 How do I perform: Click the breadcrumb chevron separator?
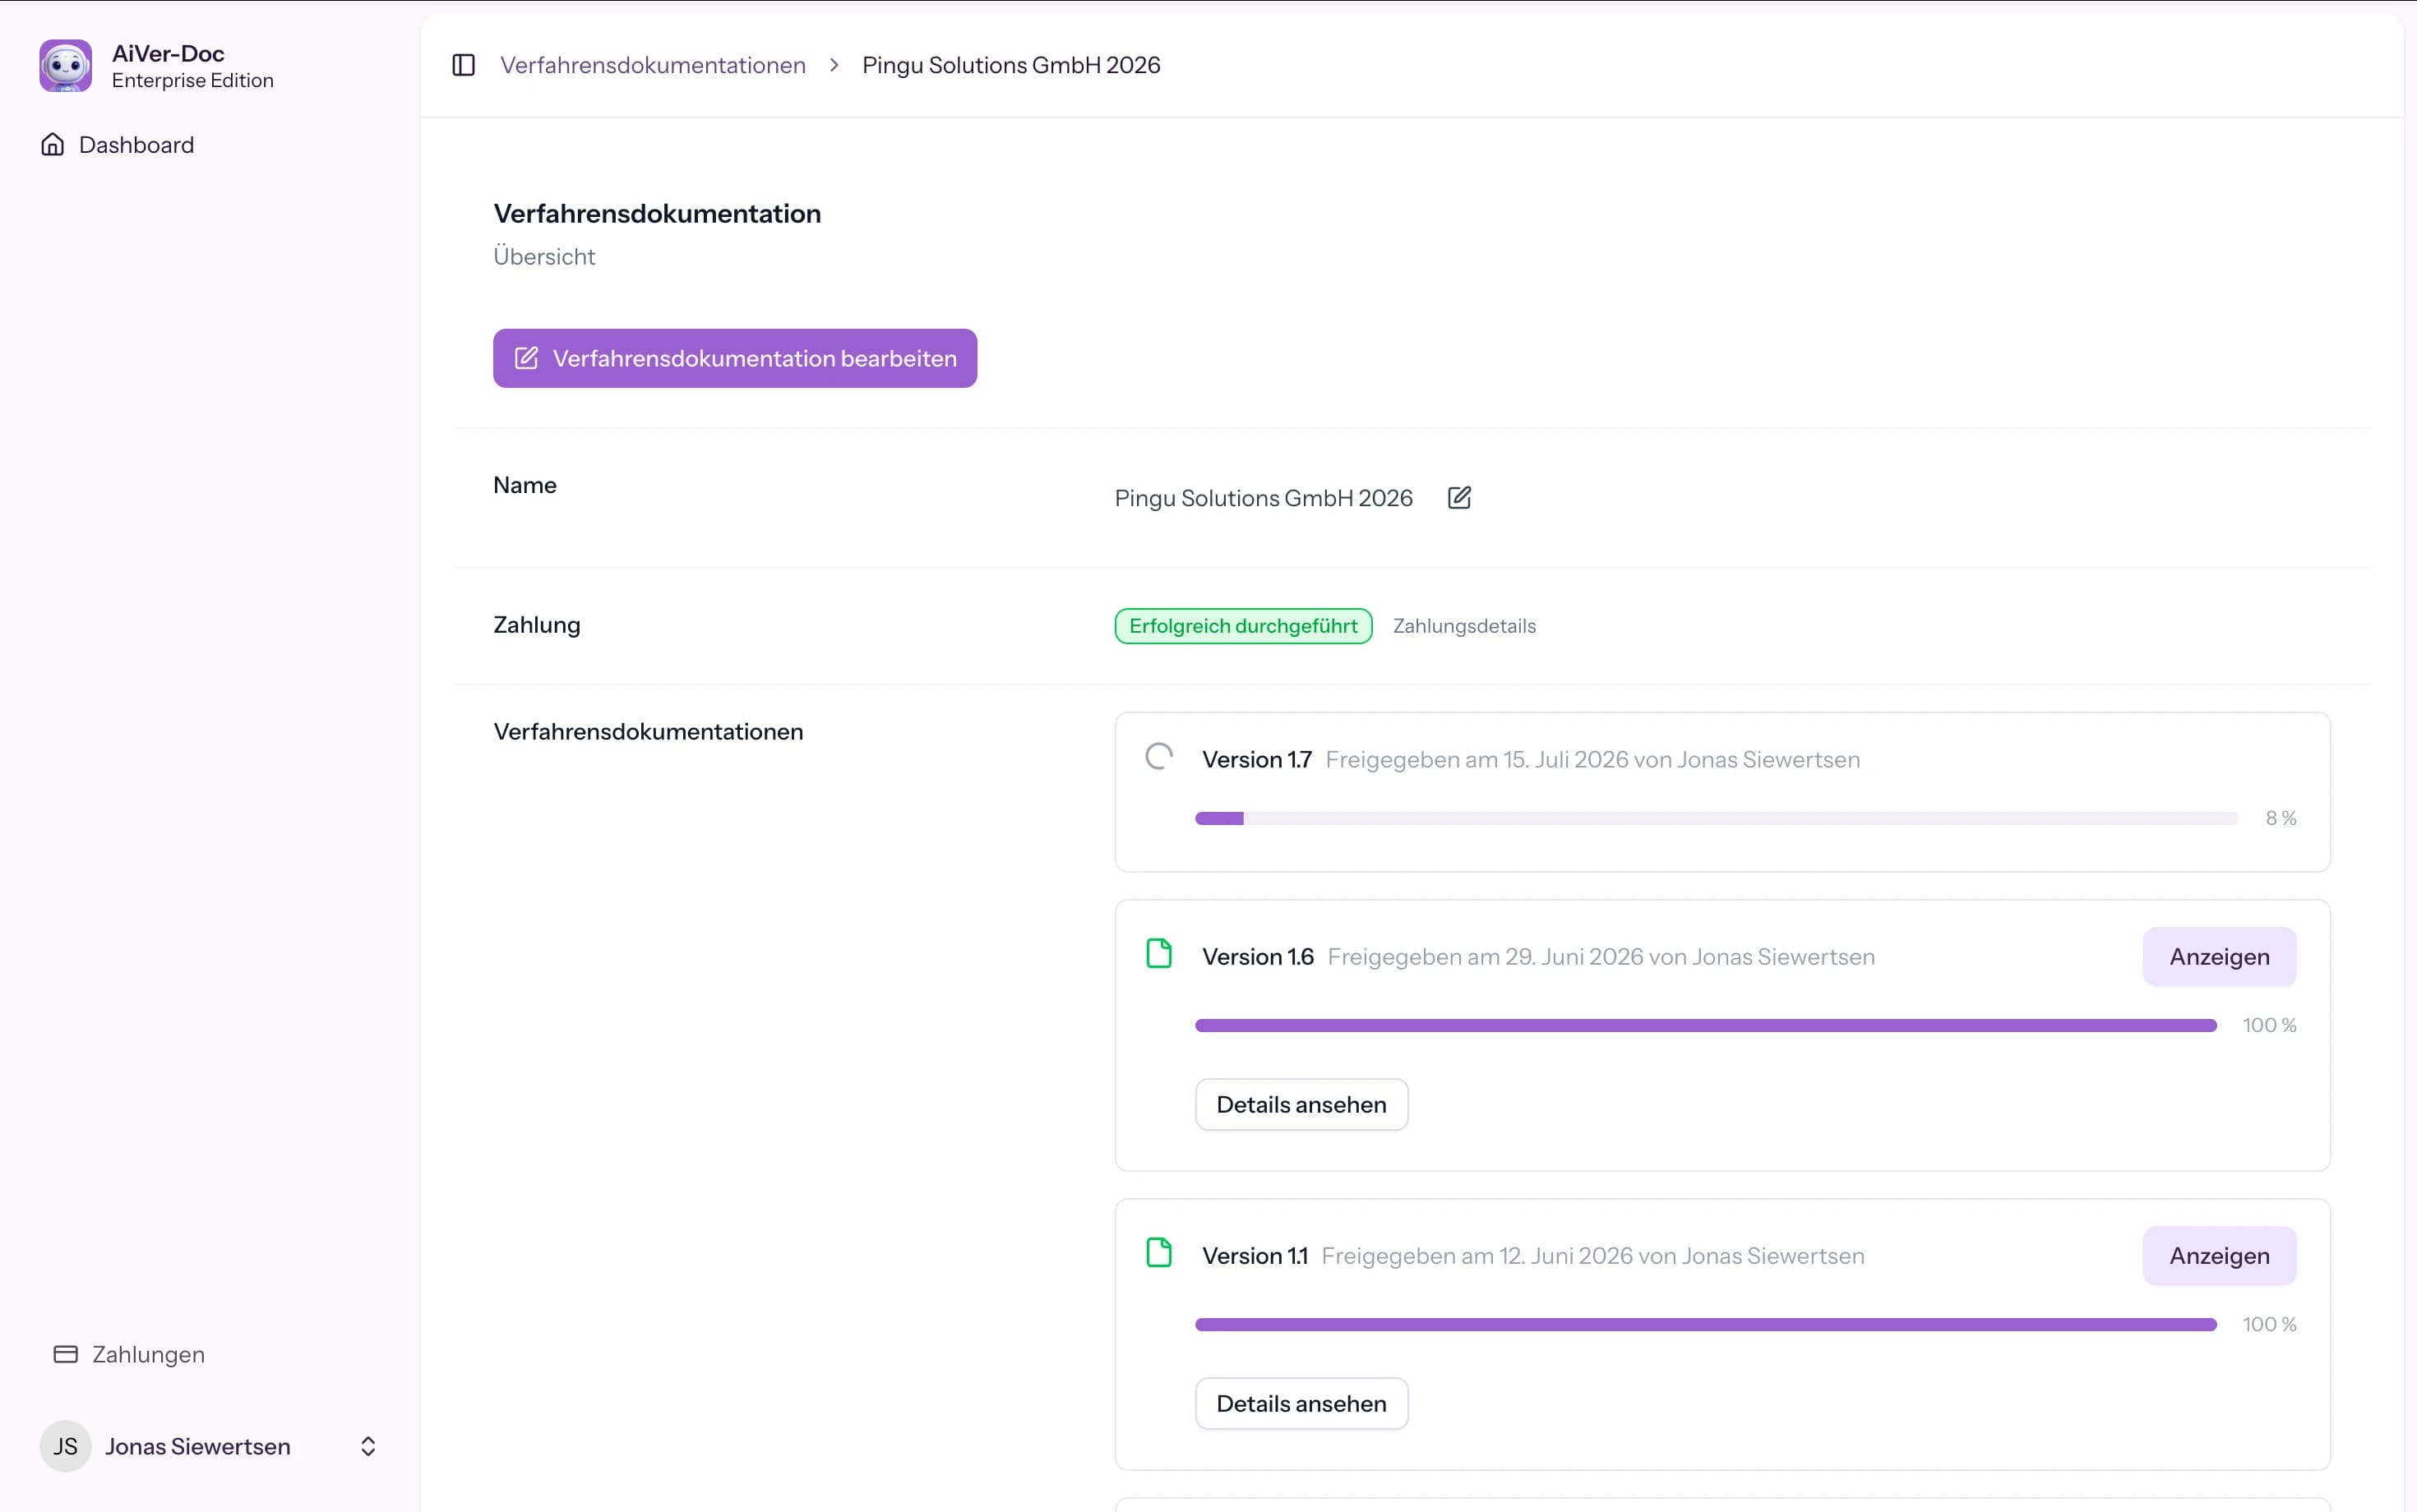point(834,65)
